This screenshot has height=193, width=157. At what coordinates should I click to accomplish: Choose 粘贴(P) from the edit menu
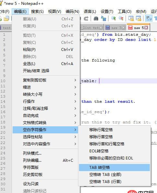pos(46,50)
